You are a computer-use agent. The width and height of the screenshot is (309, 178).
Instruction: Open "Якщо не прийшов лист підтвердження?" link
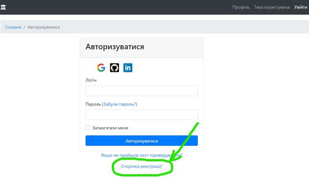[x=142, y=155]
